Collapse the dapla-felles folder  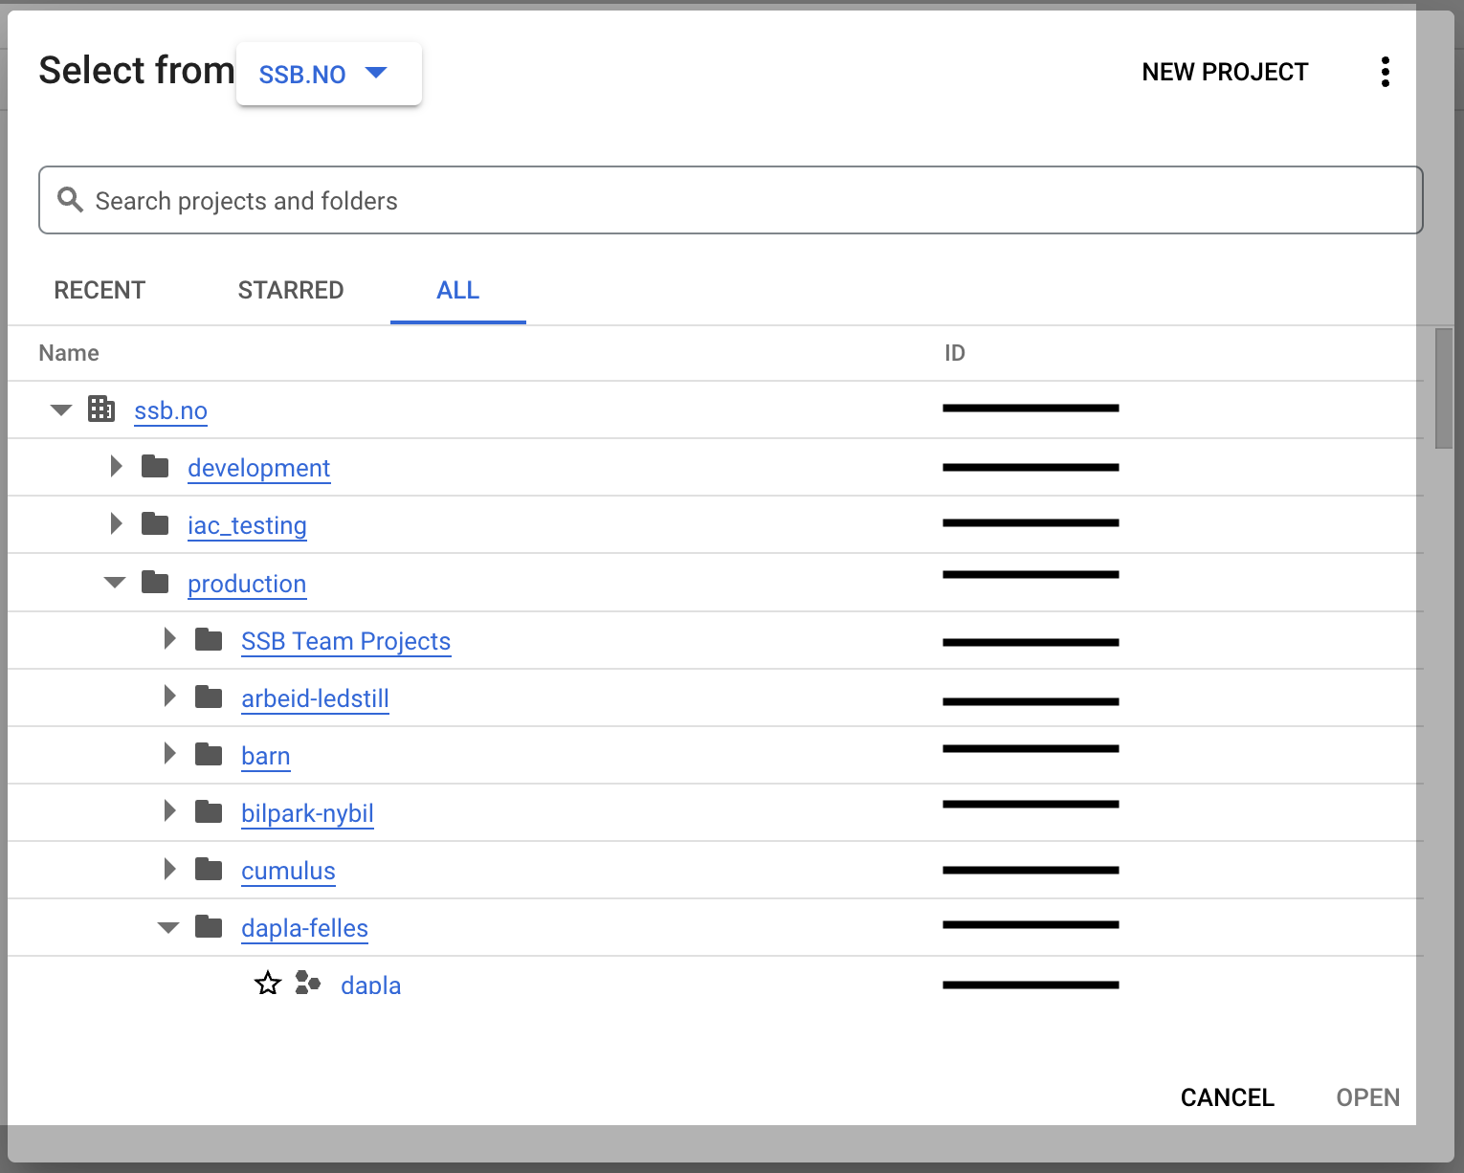pyautogui.click(x=168, y=927)
